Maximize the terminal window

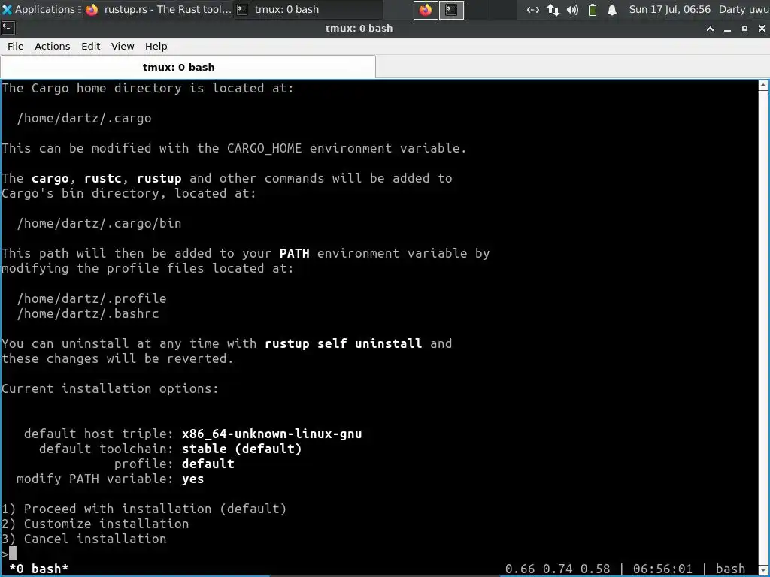[744, 29]
